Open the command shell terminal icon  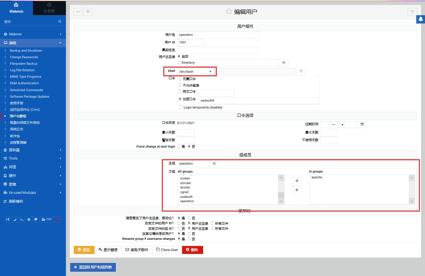pos(22,219)
